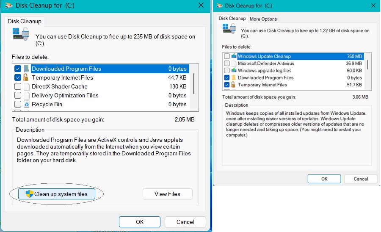
Task: Click large drive lock icon in left window
Action: [21, 34]
